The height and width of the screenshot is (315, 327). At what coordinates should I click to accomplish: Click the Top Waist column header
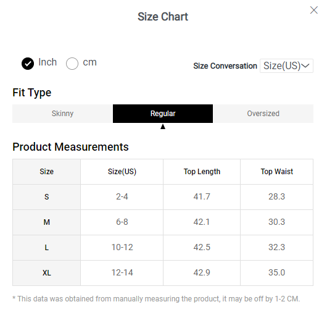(277, 172)
